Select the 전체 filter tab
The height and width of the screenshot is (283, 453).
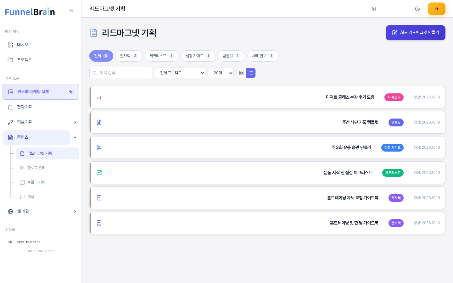pos(101,56)
